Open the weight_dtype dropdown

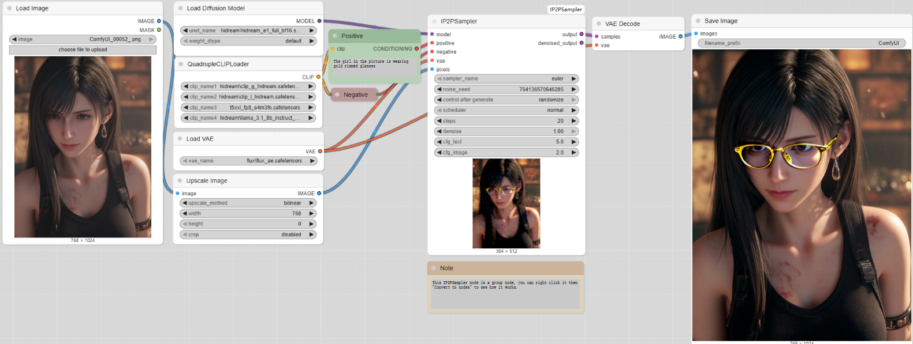248,41
